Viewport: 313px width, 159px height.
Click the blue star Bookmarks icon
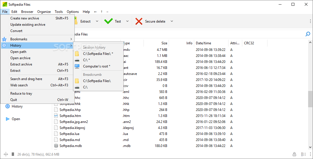(x=4, y=39)
